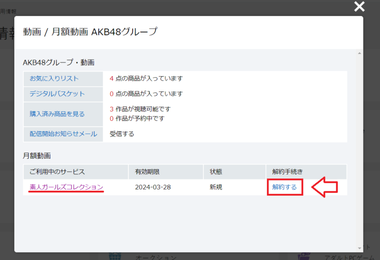Click the 状態 column header
Image resolution: width=380 pixels, height=260 pixels.
[234, 172]
